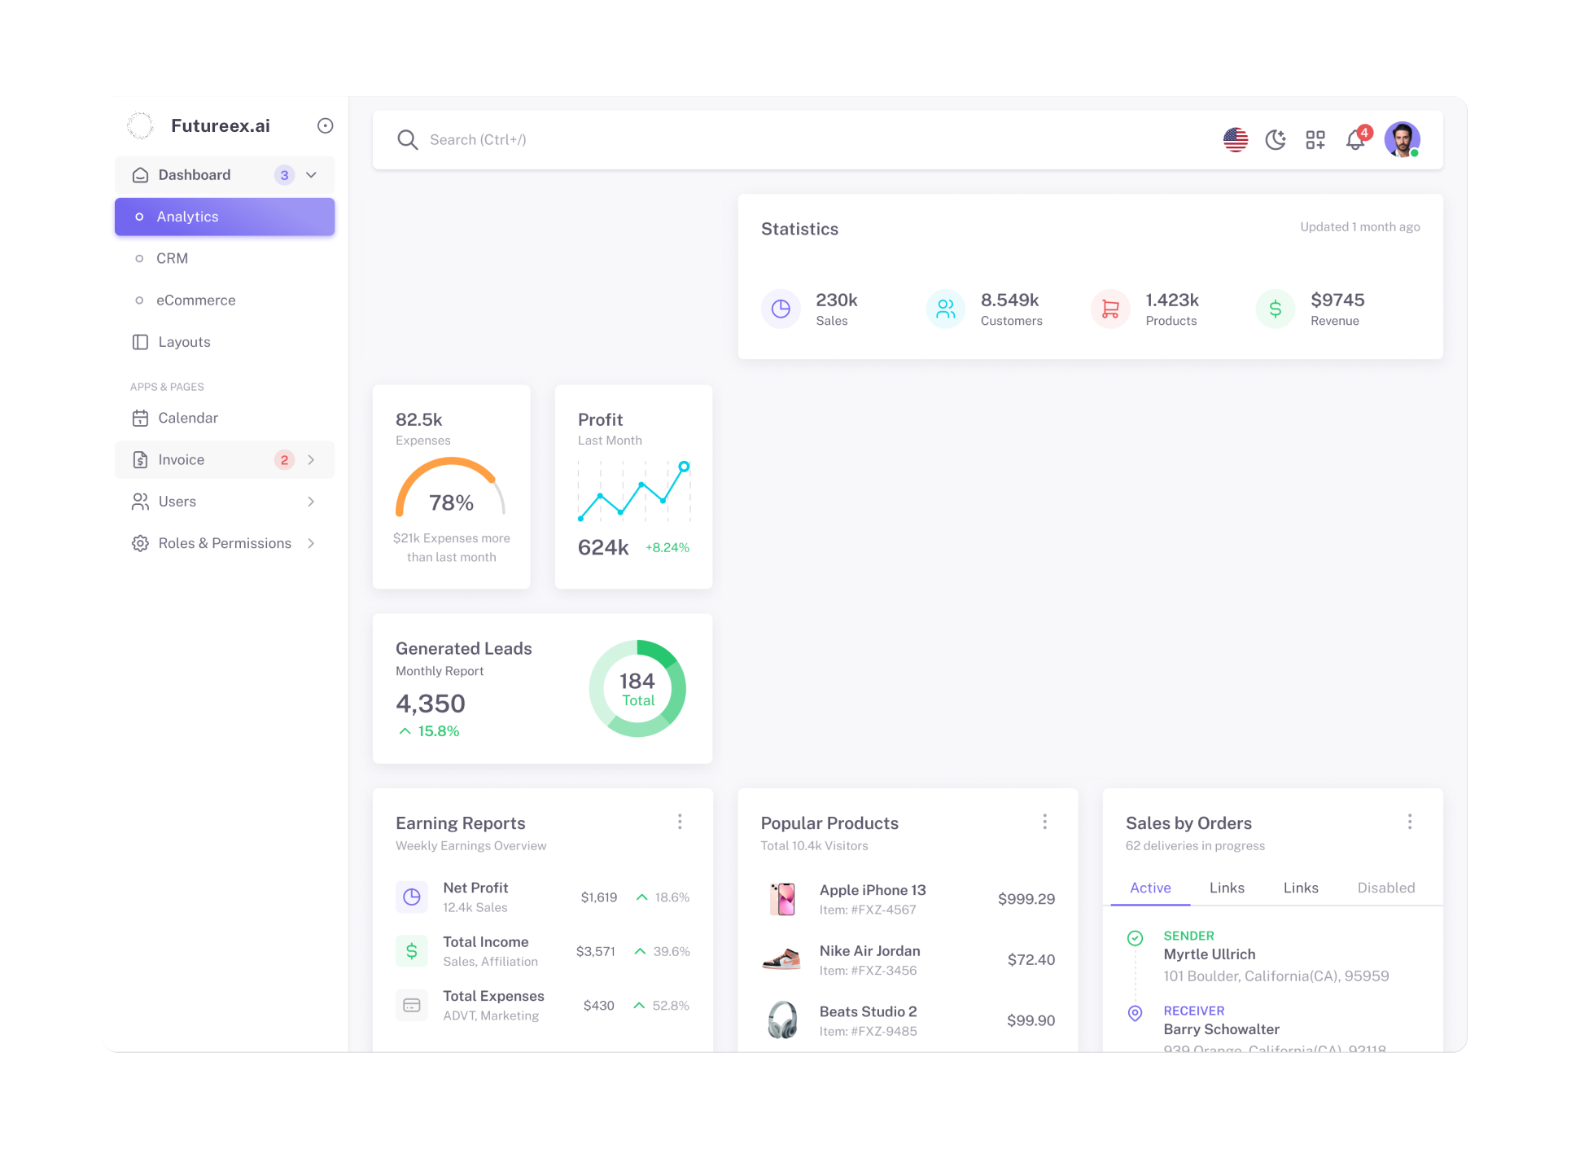Click the Apple iPhone 13 thumbnail
Image resolution: width=1571 pixels, height=1149 pixels.
tap(782, 899)
